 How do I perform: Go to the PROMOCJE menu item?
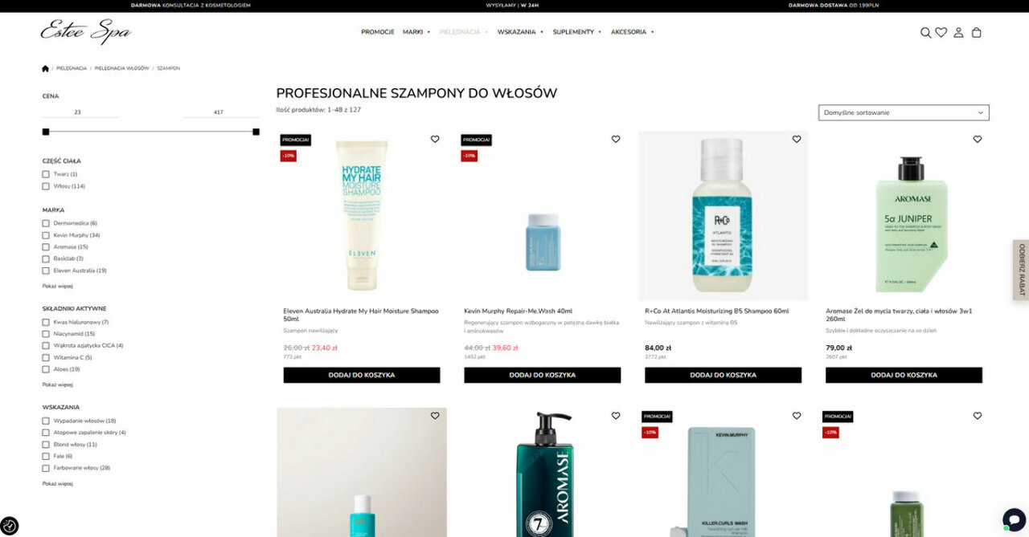pos(378,32)
